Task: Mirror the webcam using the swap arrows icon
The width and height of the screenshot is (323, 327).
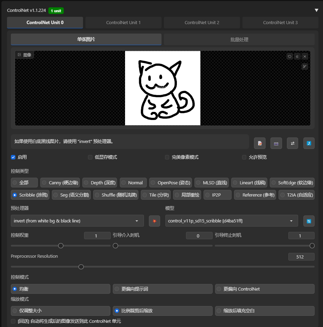Action: (x=292, y=143)
